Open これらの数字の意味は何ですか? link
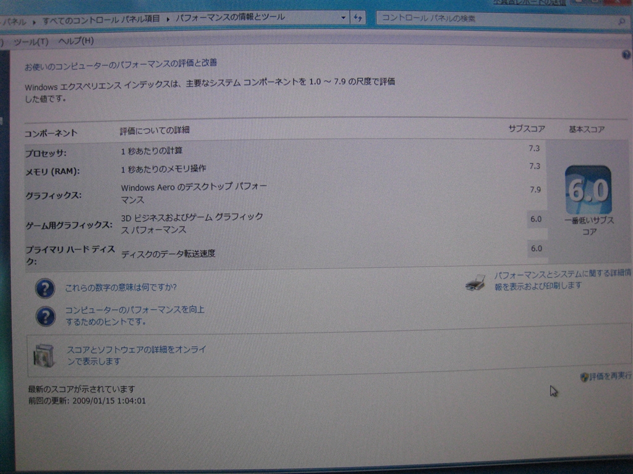Image resolution: width=633 pixels, height=474 pixels. (121, 288)
